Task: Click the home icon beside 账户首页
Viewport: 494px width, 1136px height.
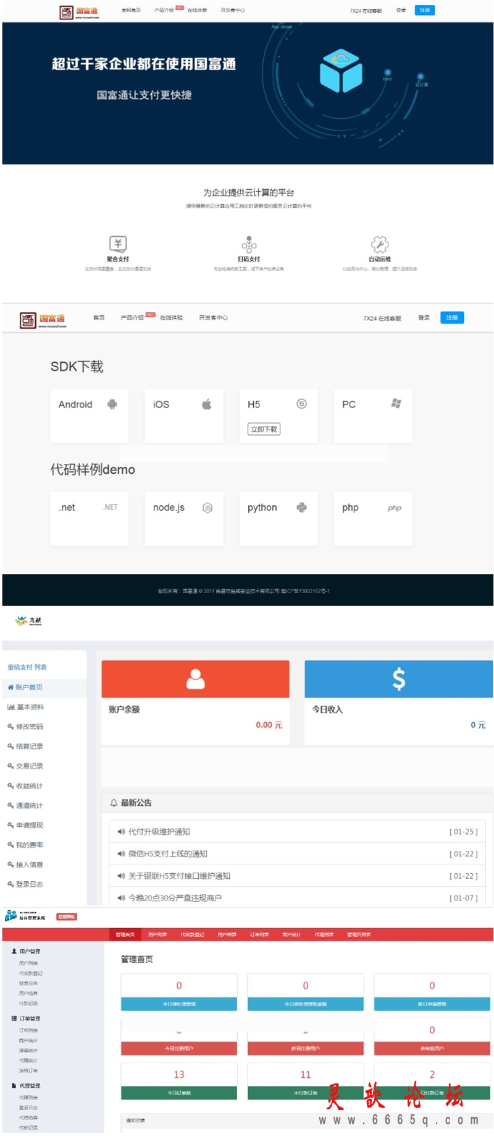Action: [10, 687]
